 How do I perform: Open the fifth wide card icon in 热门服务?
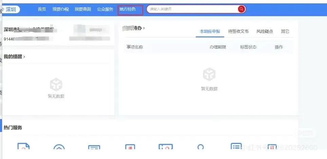point(166,148)
